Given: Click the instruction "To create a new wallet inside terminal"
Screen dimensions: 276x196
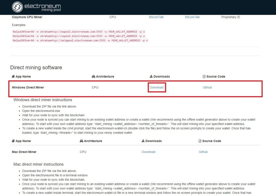Looking at the screenshot, I should tap(137, 193).
